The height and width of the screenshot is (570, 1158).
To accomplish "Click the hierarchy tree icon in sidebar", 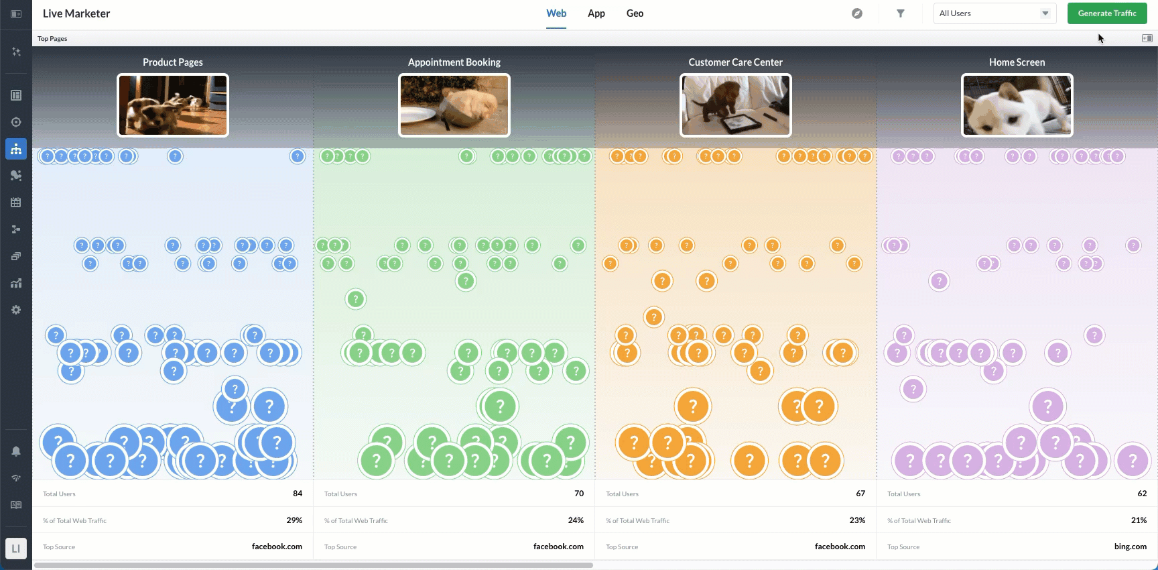I will click(16, 149).
